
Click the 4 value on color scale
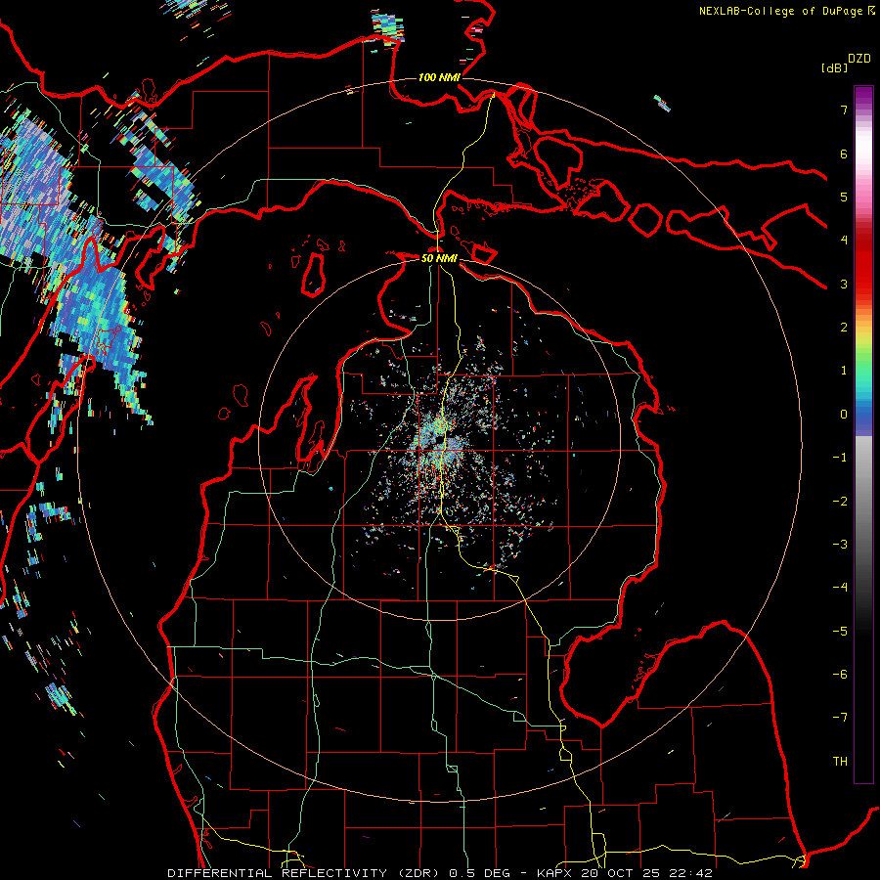[x=844, y=241]
